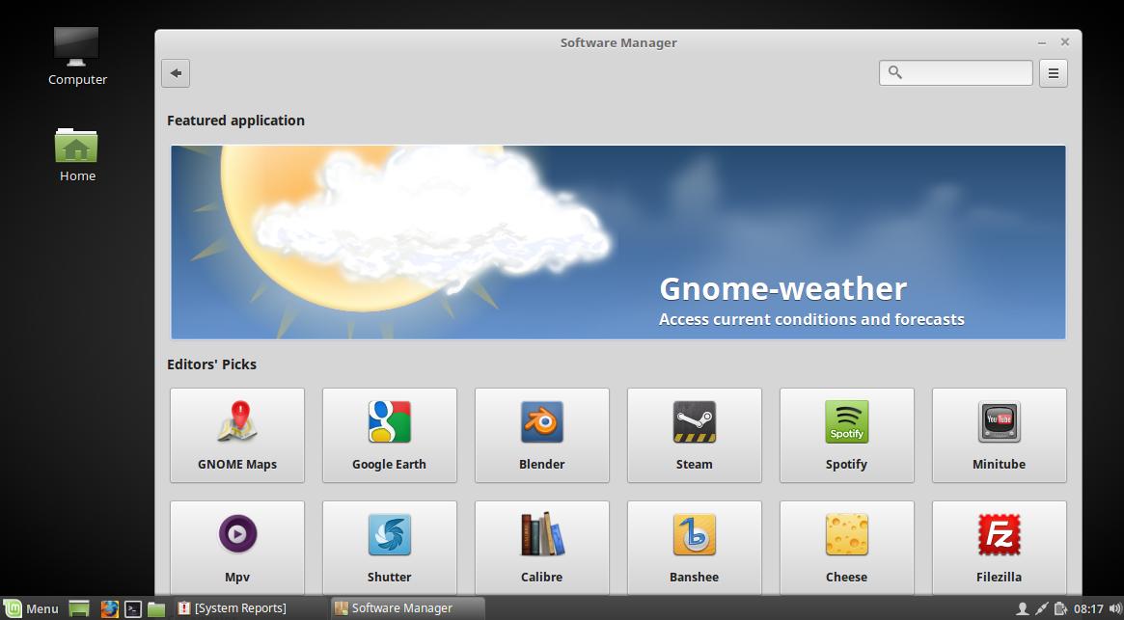Select the Calibre app tile
The height and width of the screenshot is (620, 1124).
tap(542, 548)
